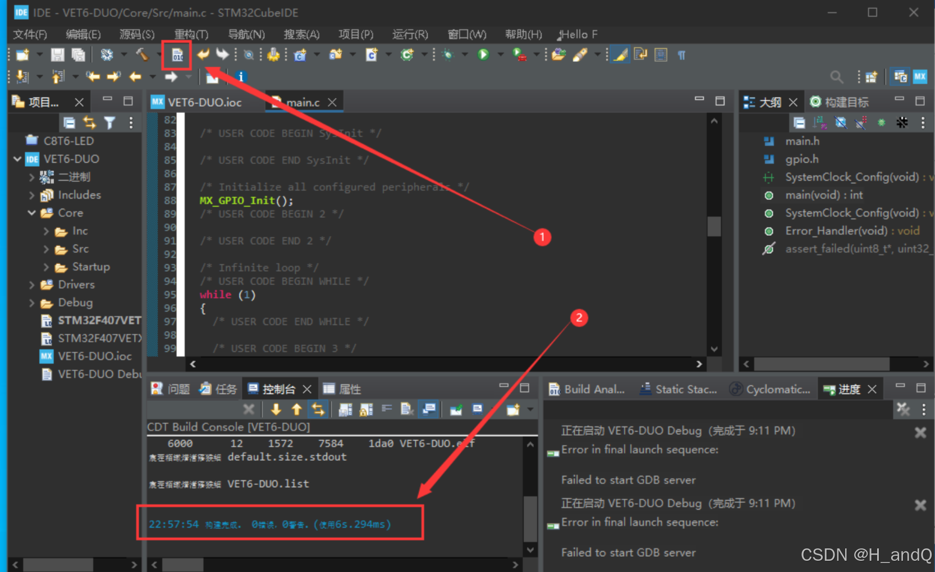Switch to the Build Analyzer tab
935x572 pixels.
point(587,389)
